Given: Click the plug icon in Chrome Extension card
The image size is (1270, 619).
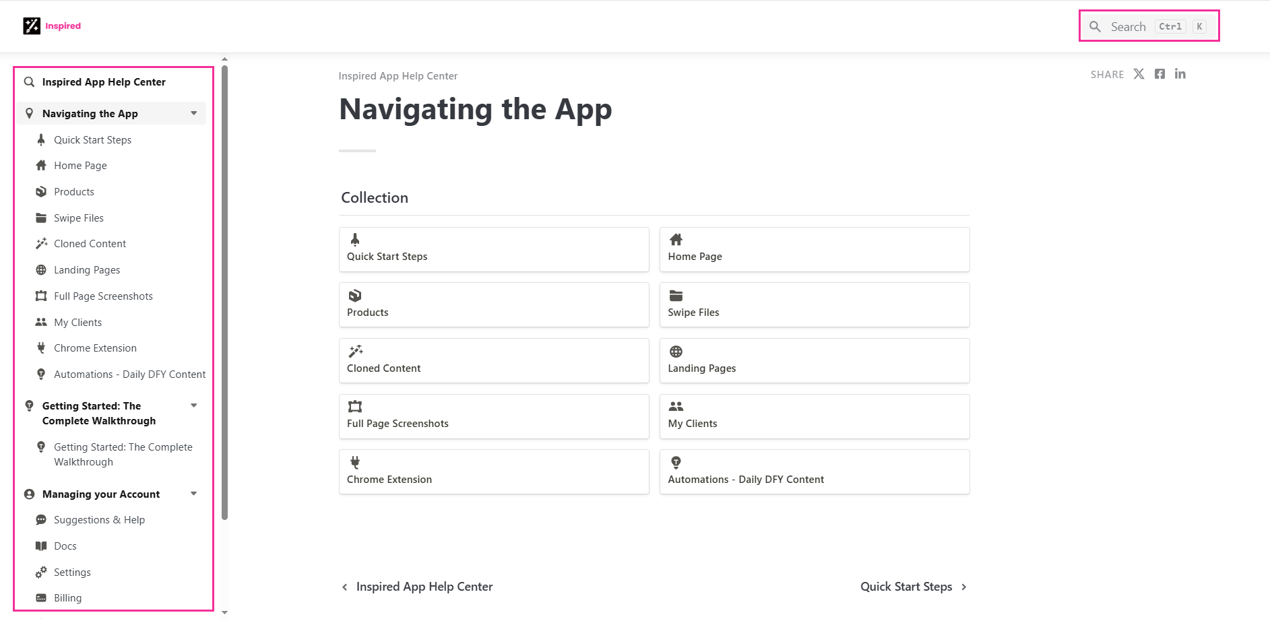Looking at the screenshot, I should pos(355,462).
